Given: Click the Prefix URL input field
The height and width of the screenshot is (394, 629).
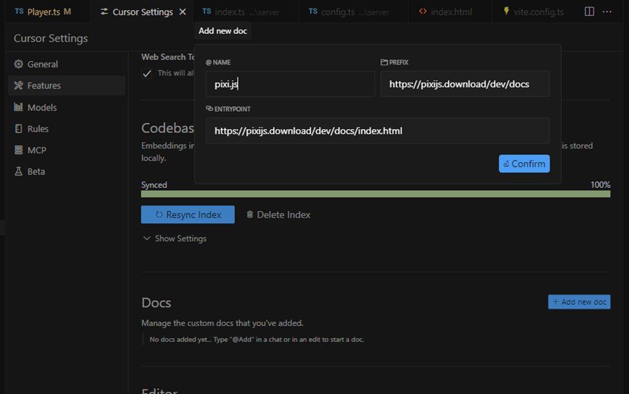Looking at the screenshot, I should [465, 84].
